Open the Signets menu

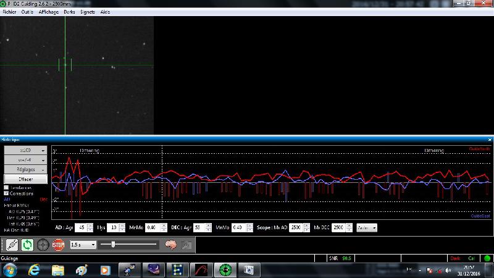tap(88, 12)
